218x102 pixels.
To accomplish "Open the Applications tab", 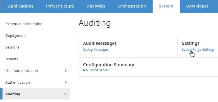I will point(21,6).
